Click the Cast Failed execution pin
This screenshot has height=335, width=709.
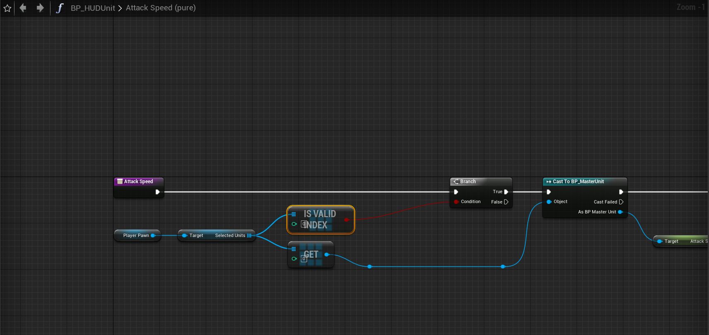[621, 202]
